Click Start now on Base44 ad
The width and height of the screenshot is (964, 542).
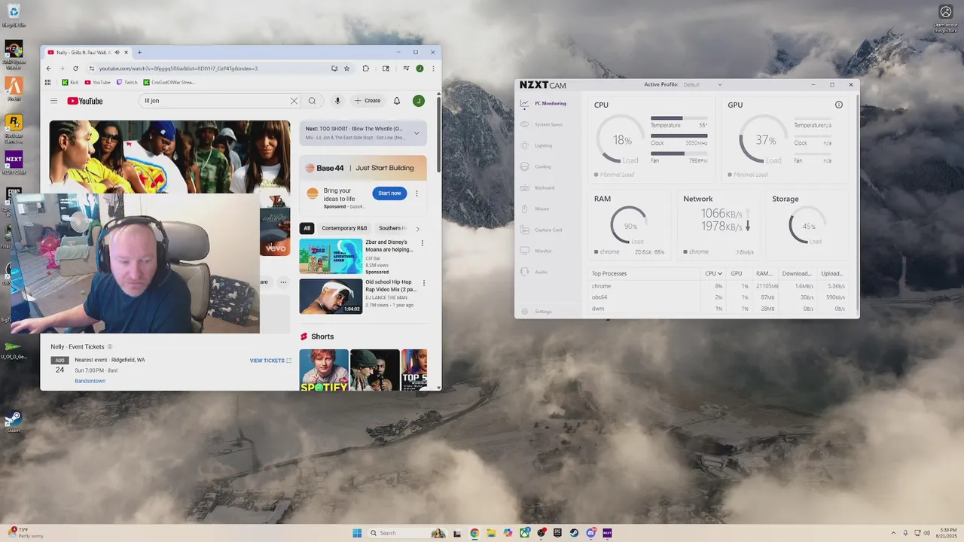(x=389, y=193)
